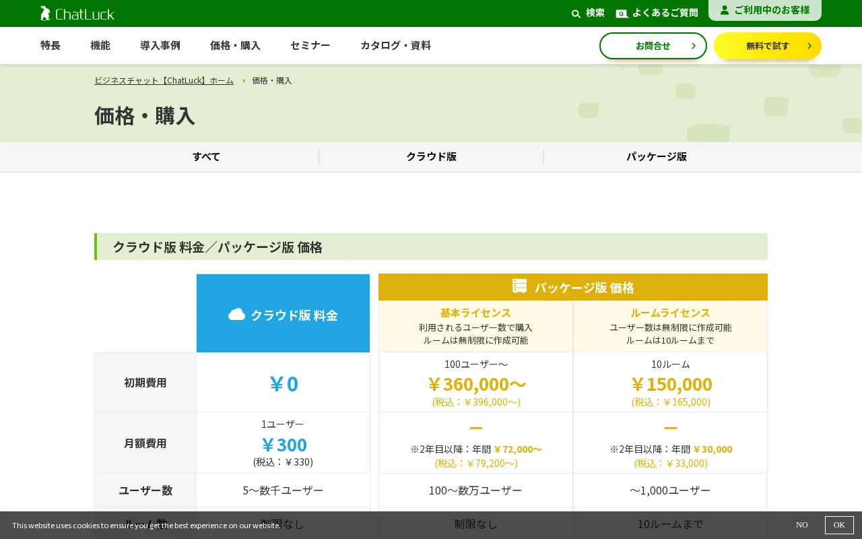The height and width of the screenshot is (539, 862).
Task: Click the 100〜数万ユーザー cell
Action: 475,490
